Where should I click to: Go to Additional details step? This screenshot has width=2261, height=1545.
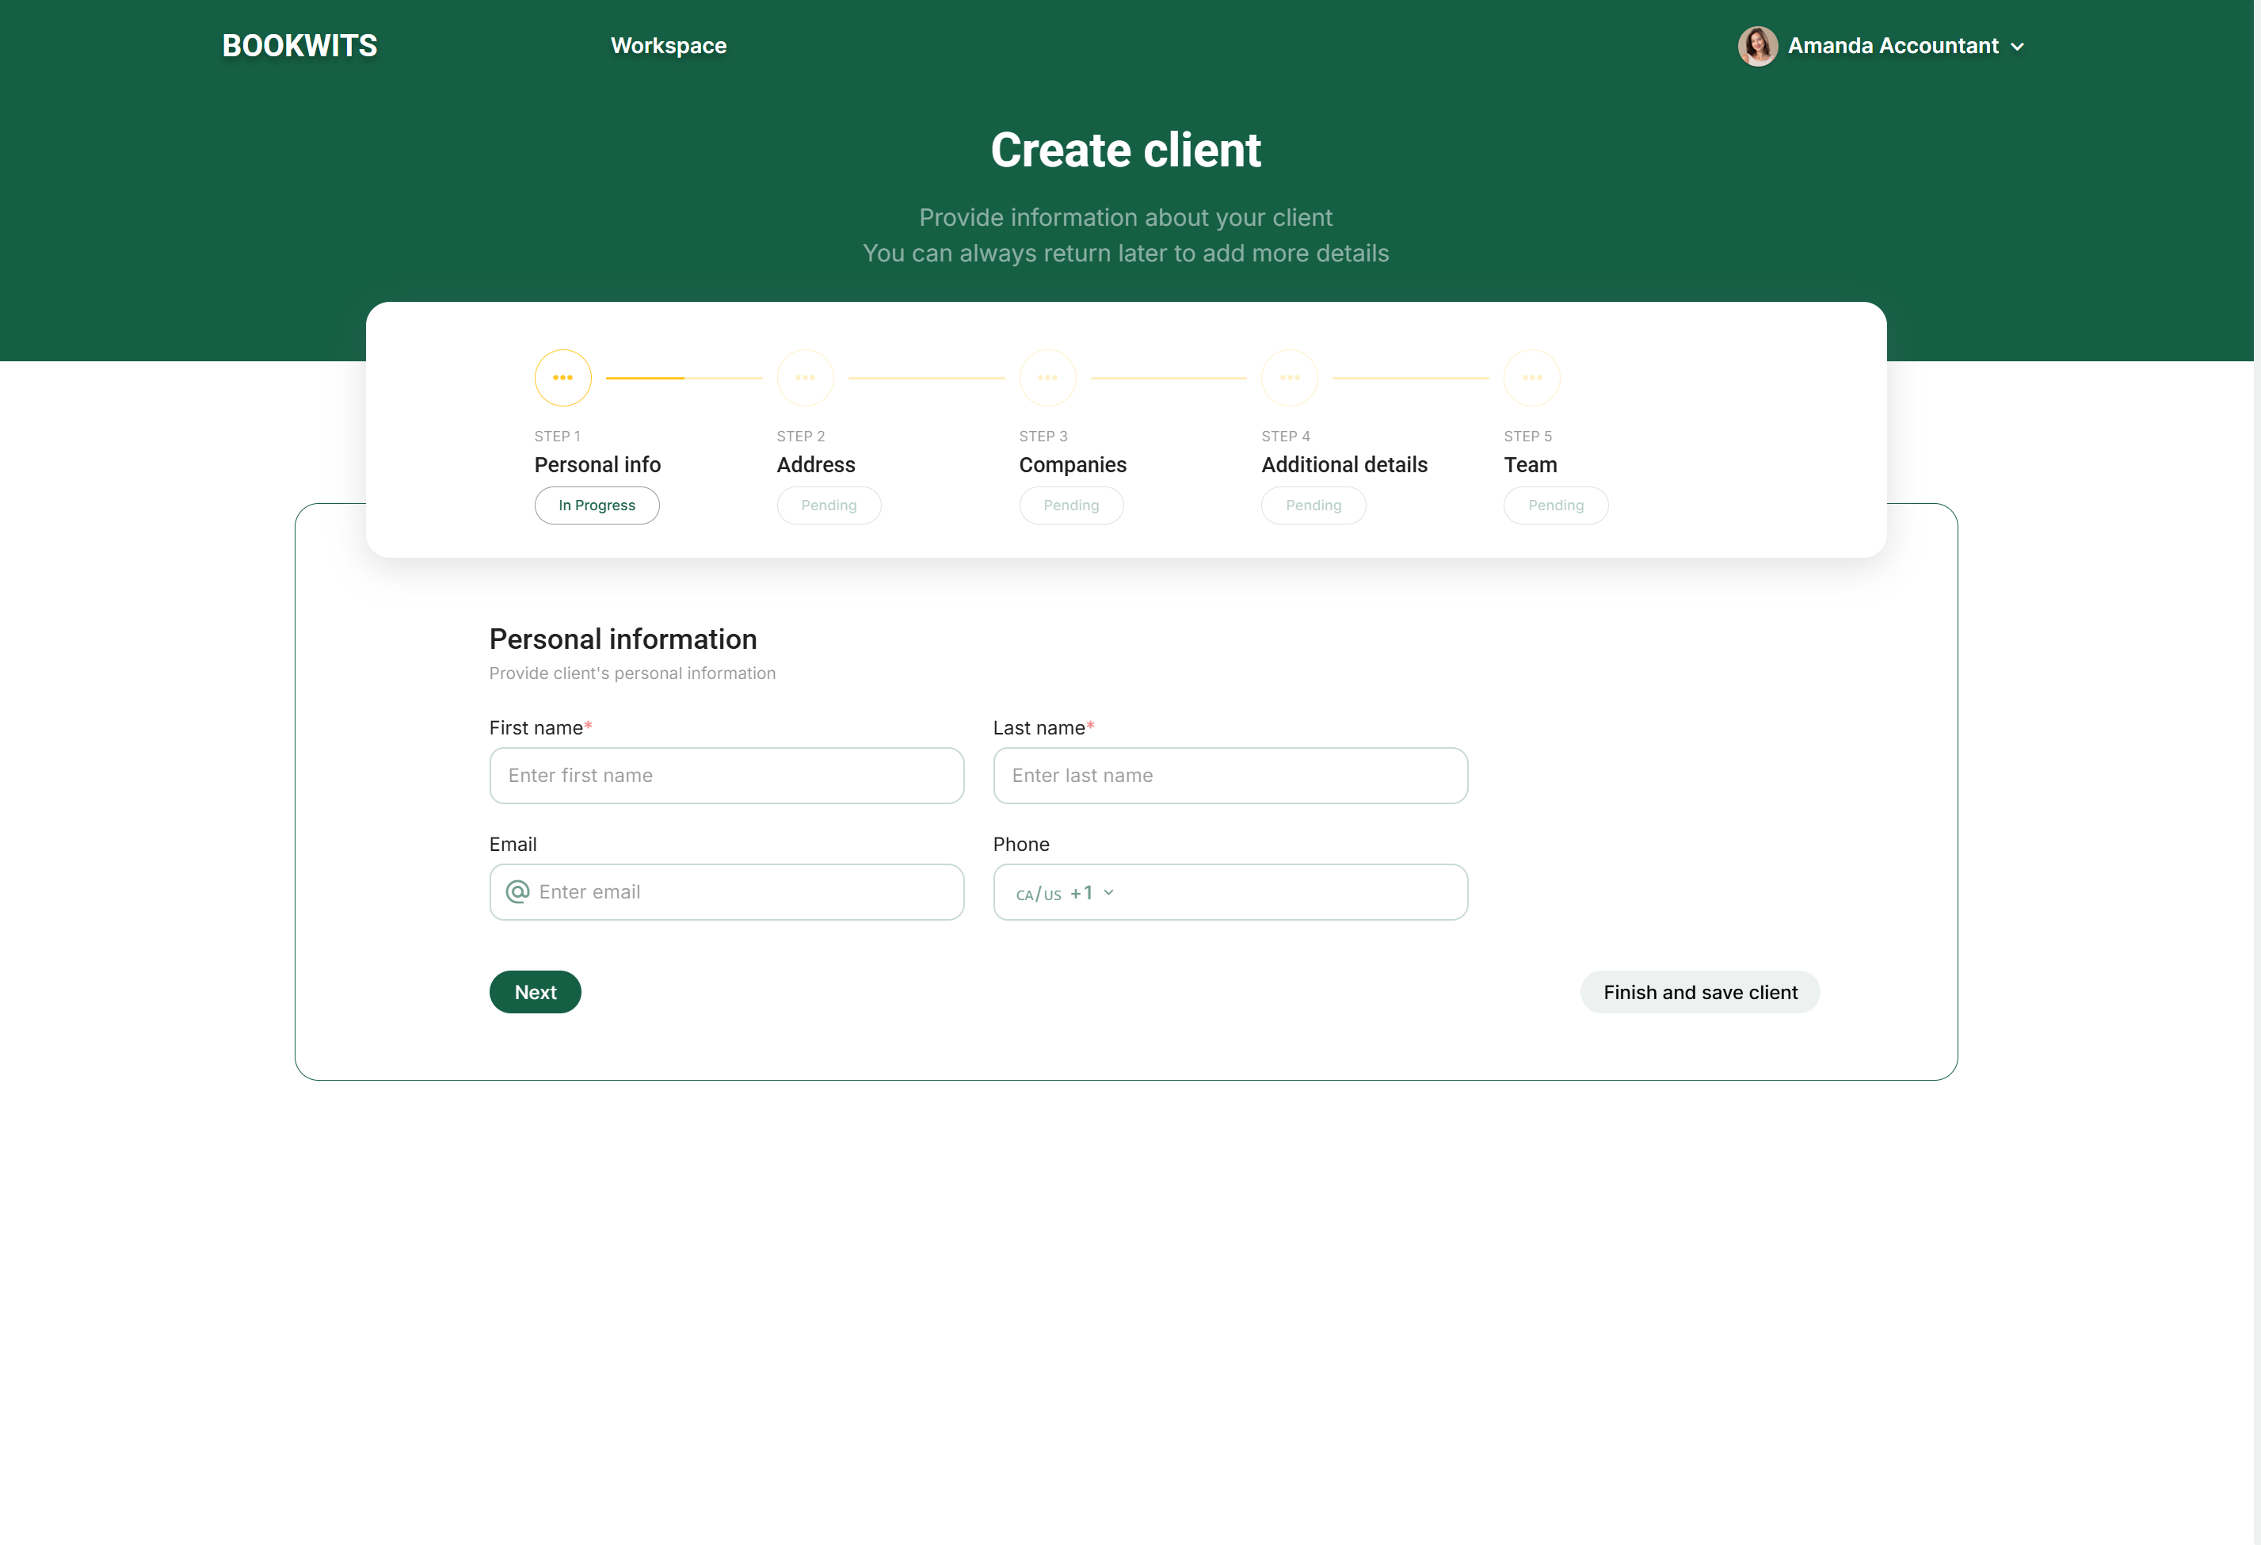coord(1344,465)
